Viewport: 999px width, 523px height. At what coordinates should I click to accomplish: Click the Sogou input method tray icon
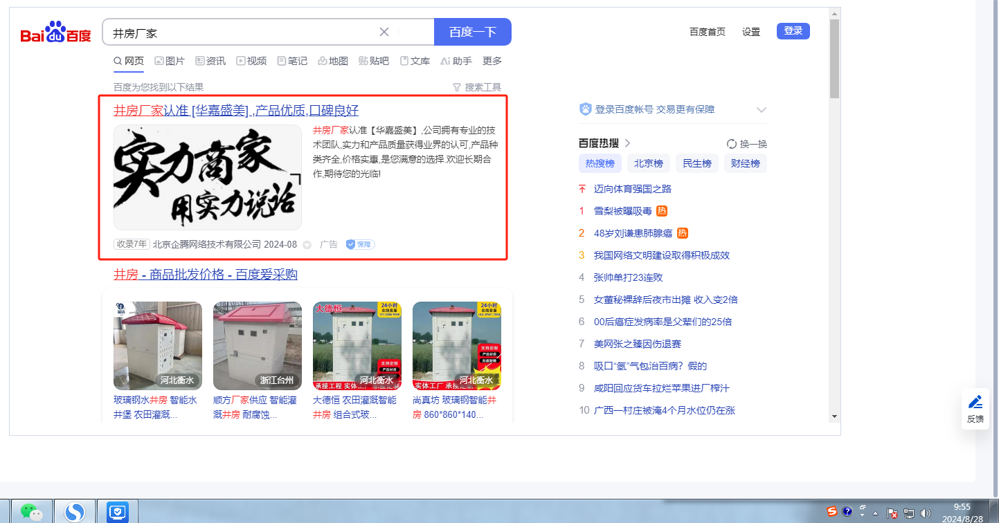click(x=833, y=512)
